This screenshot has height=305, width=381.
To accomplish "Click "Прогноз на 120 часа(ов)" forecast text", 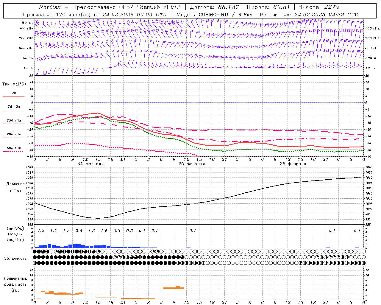I will click(x=57, y=15).
